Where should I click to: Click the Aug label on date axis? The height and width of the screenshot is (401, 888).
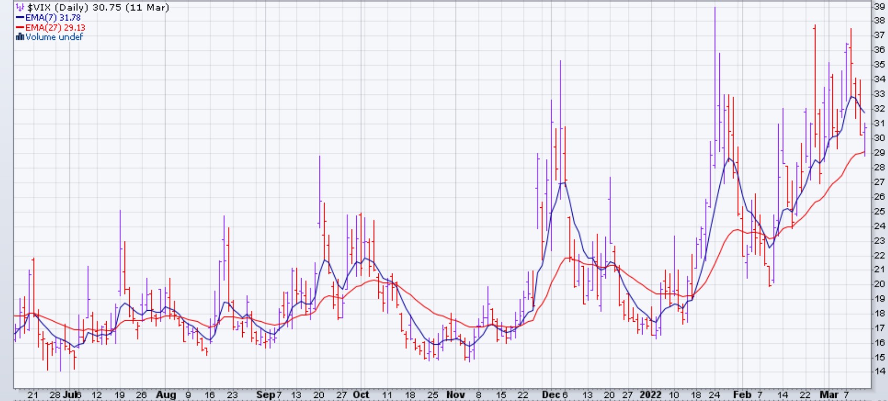(x=166, y=395)
